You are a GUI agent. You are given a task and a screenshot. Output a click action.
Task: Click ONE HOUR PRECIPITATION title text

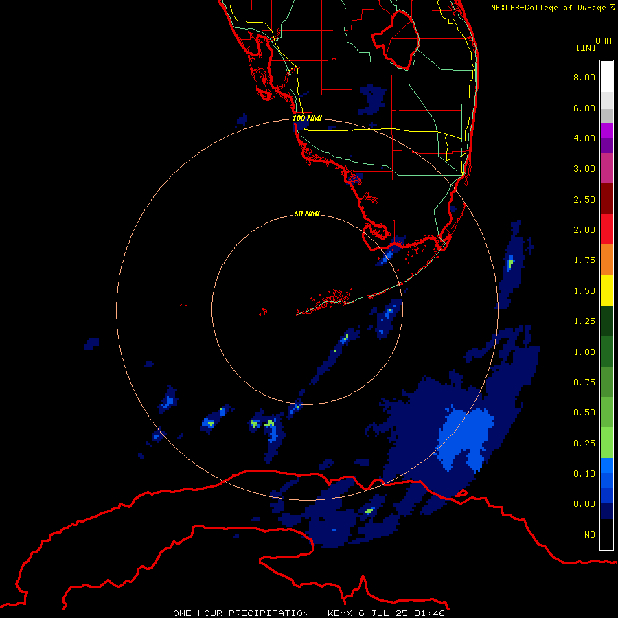(241, 613)
